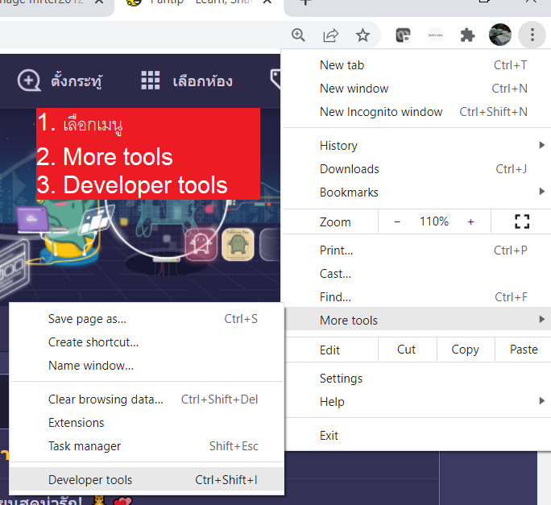This screenshot has height=505, width=551.
Task: Increase zoom with the plus button
Action: (x=470, y=221)
